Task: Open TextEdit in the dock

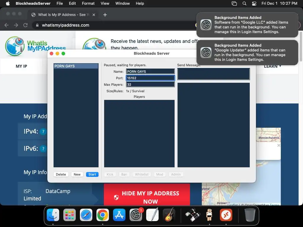Action: tap(152, 215)
